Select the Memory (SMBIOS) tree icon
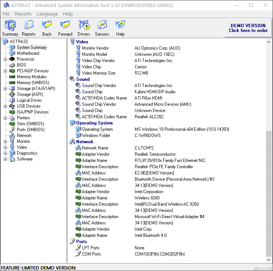The height and width of the screenshot is (271, 273). [12, 83]
